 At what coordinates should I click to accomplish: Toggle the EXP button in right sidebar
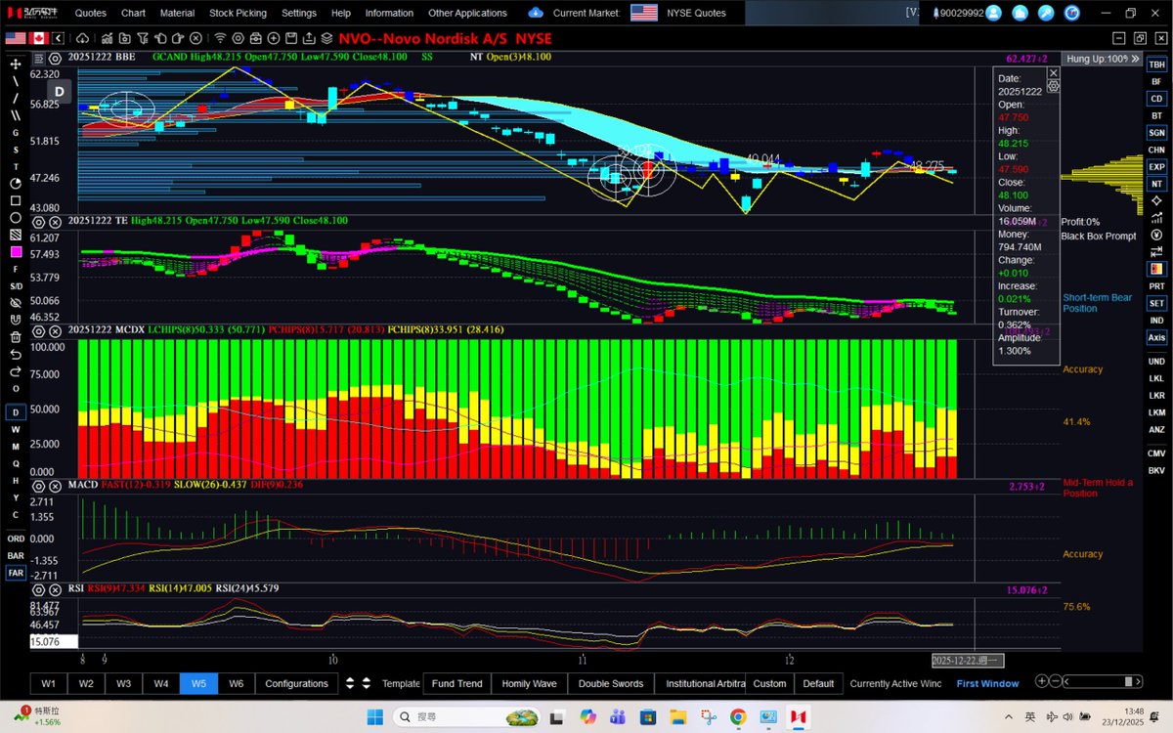point(1156,167)
